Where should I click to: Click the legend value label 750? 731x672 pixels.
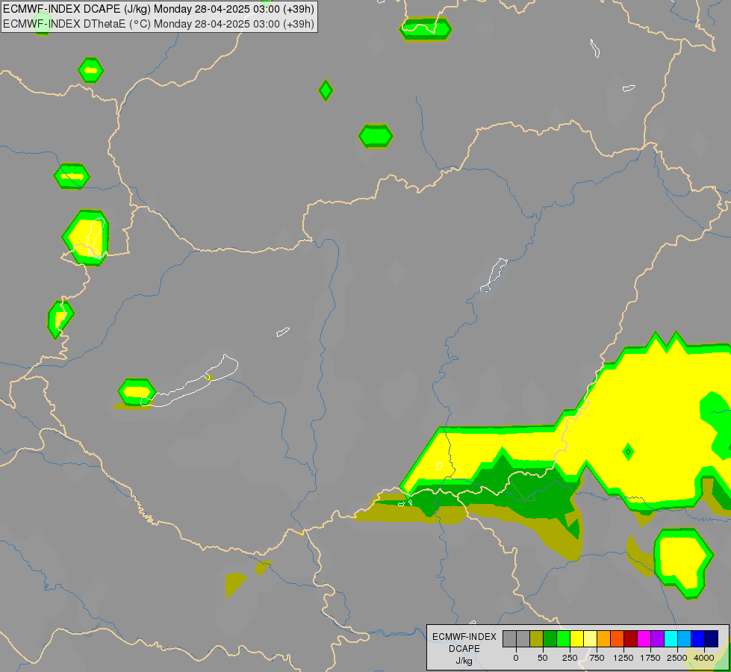coord(597,658)
